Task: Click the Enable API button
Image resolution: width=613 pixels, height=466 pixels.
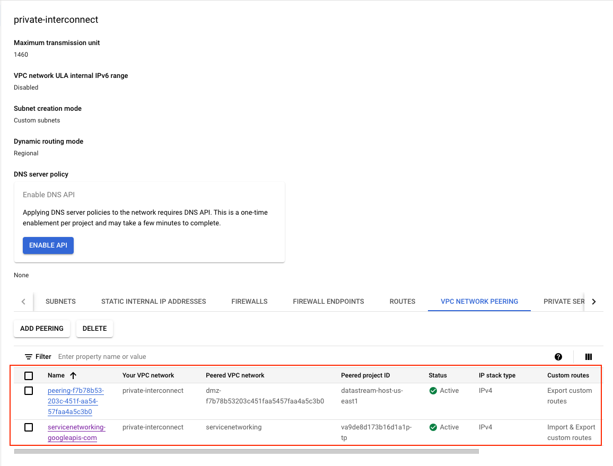Action: [48, 245]
